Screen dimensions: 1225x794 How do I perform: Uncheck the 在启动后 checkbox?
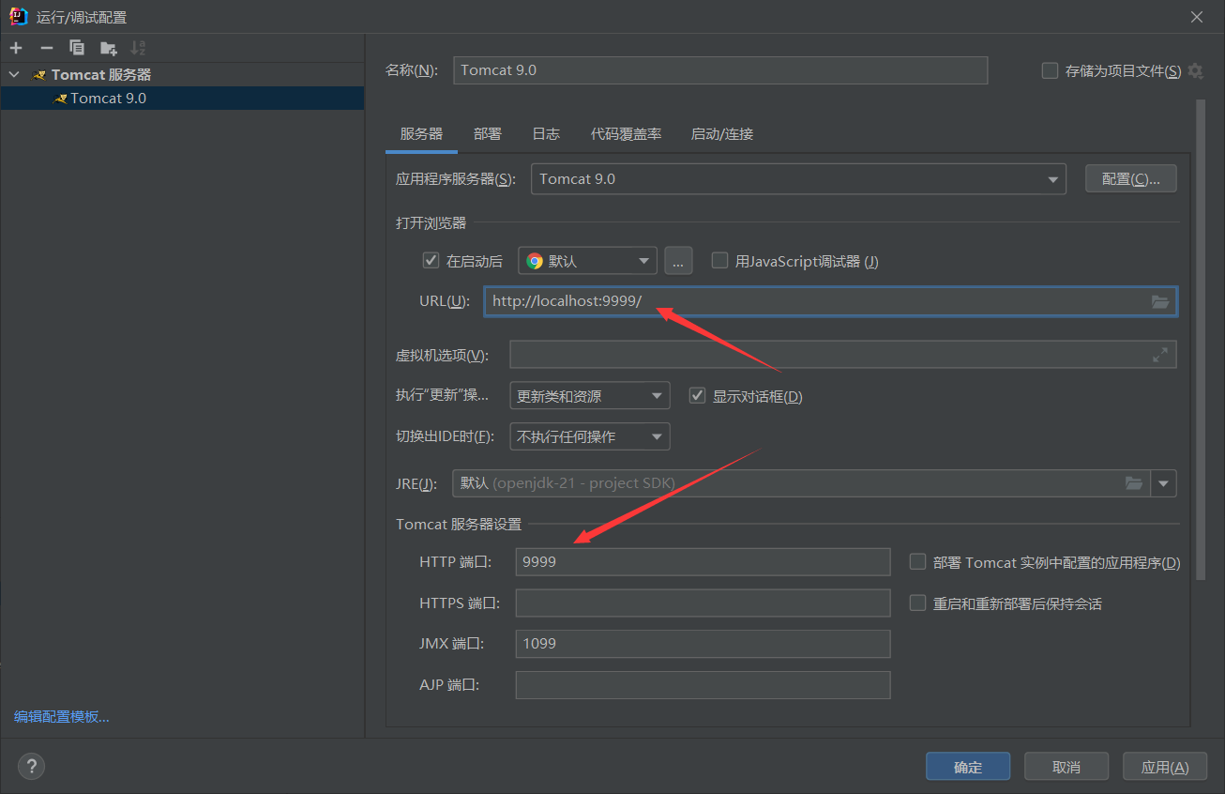coord(431,261)
